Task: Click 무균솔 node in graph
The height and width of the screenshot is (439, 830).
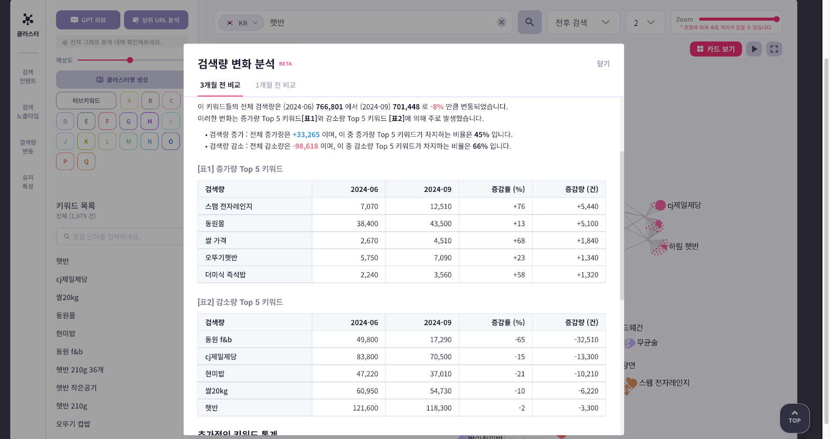Action: [x=629, y=343]
